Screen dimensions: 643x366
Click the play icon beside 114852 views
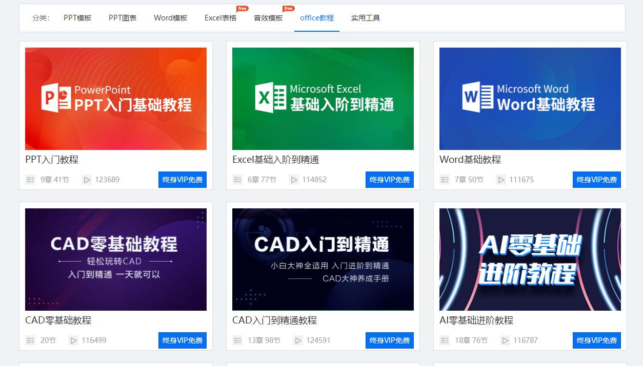pyautogui.click(x=294, y=180)
